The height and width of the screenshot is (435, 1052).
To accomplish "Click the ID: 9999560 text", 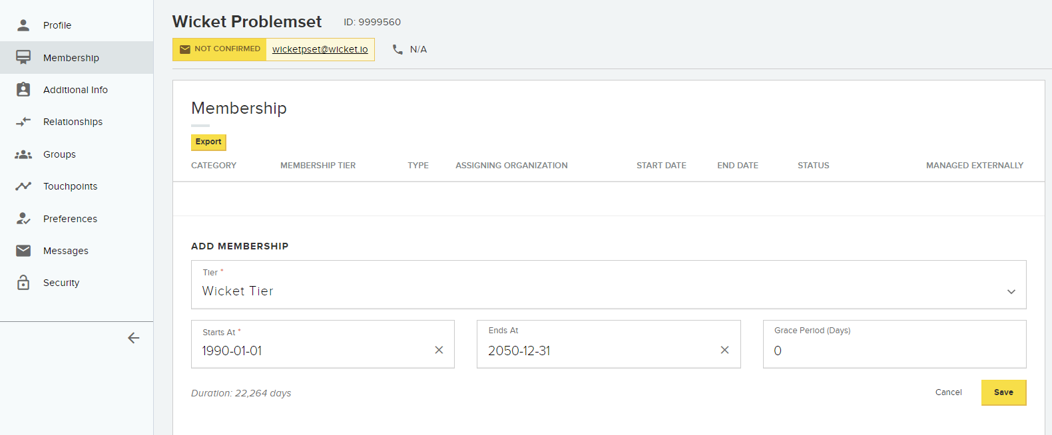I will tap(372, 22).
